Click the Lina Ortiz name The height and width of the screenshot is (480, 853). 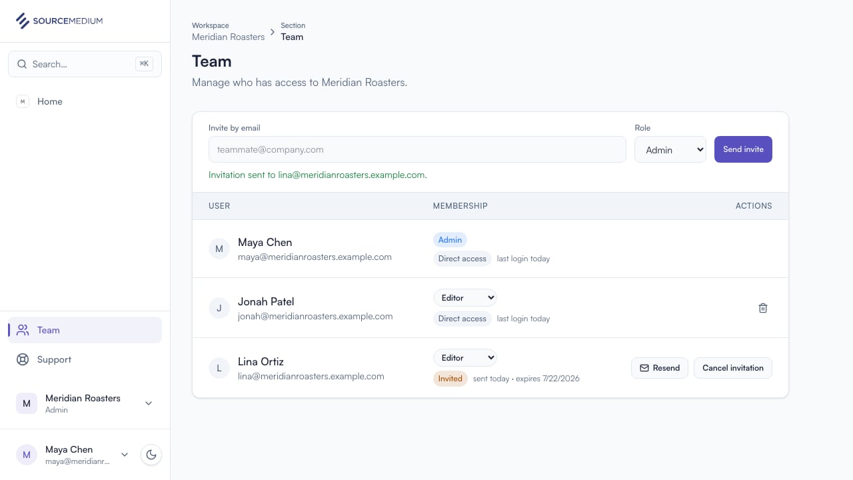[261, 361]
